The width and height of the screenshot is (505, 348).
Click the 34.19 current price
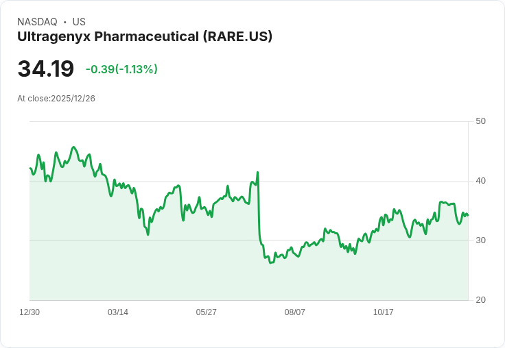point(45,69)
